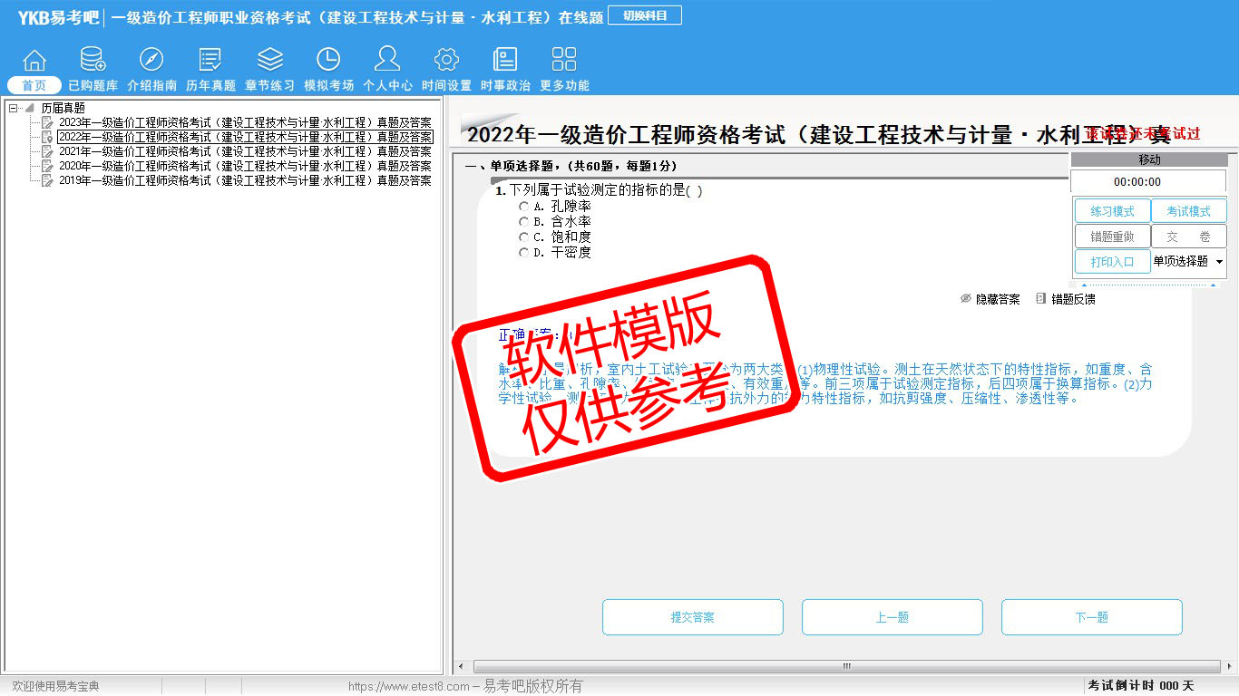Screen dimensions: 1239x696
Task: Toggle 隐藏答案 to hide the answer
Action: 990,299
